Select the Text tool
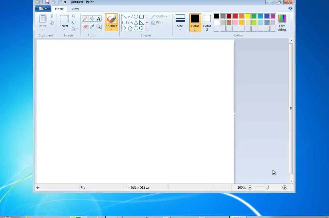329x218 pixels. pos(99,18)
